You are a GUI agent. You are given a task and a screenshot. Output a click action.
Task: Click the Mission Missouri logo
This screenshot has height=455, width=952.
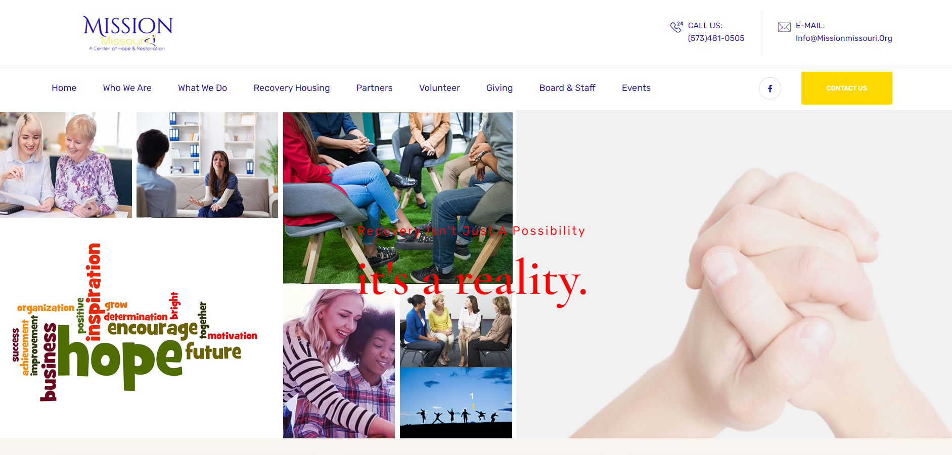tap(127, 33)
